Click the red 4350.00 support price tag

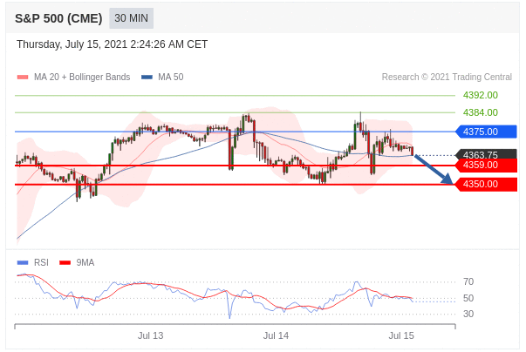(485, 184)
